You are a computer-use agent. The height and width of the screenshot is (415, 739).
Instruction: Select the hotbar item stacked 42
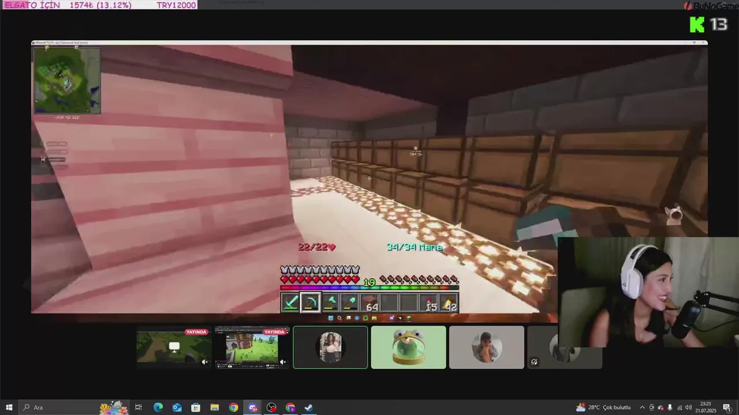point(449,303)
